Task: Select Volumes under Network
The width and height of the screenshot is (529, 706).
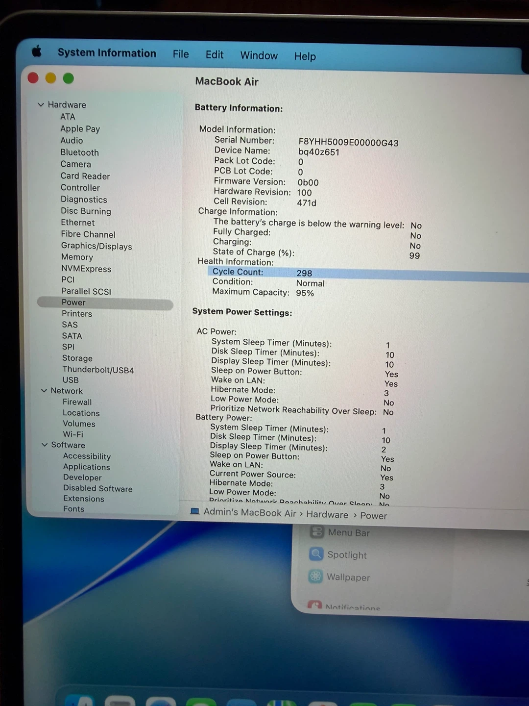Action: click(x=79, y=424)
